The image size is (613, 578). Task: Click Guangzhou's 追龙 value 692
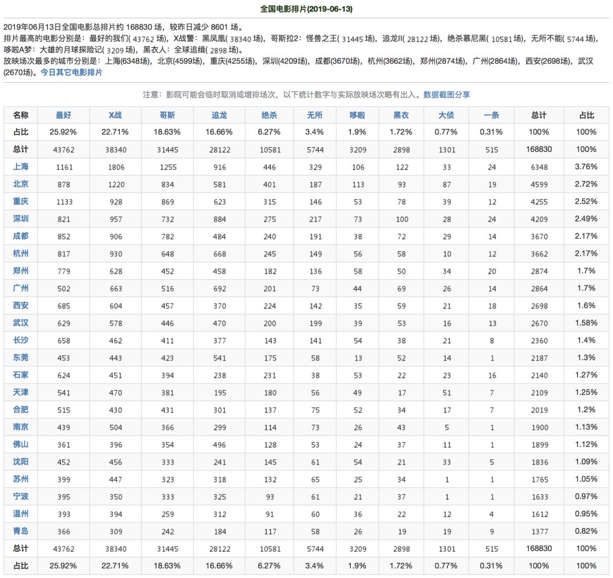coord(219,289)
